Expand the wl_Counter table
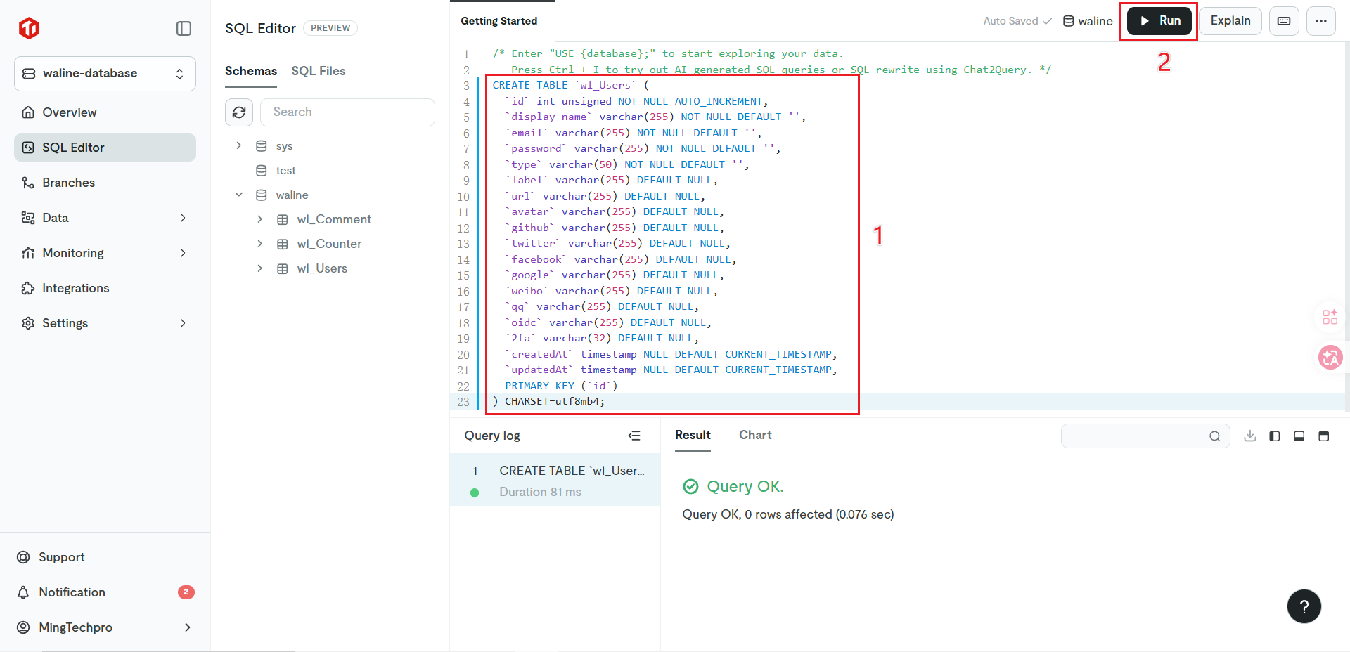 (x=260, y=244)
